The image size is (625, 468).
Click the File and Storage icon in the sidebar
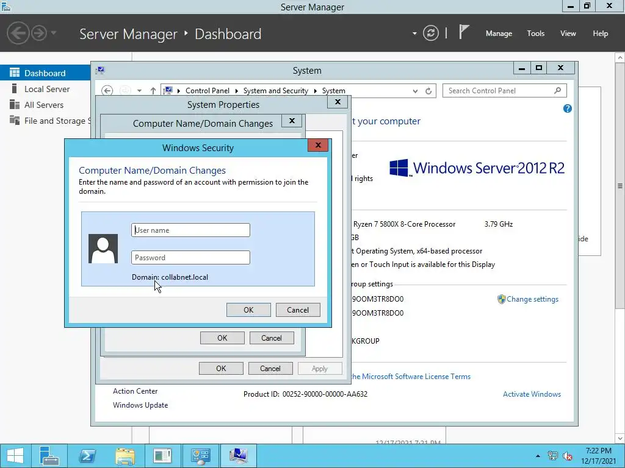[15, 120]
